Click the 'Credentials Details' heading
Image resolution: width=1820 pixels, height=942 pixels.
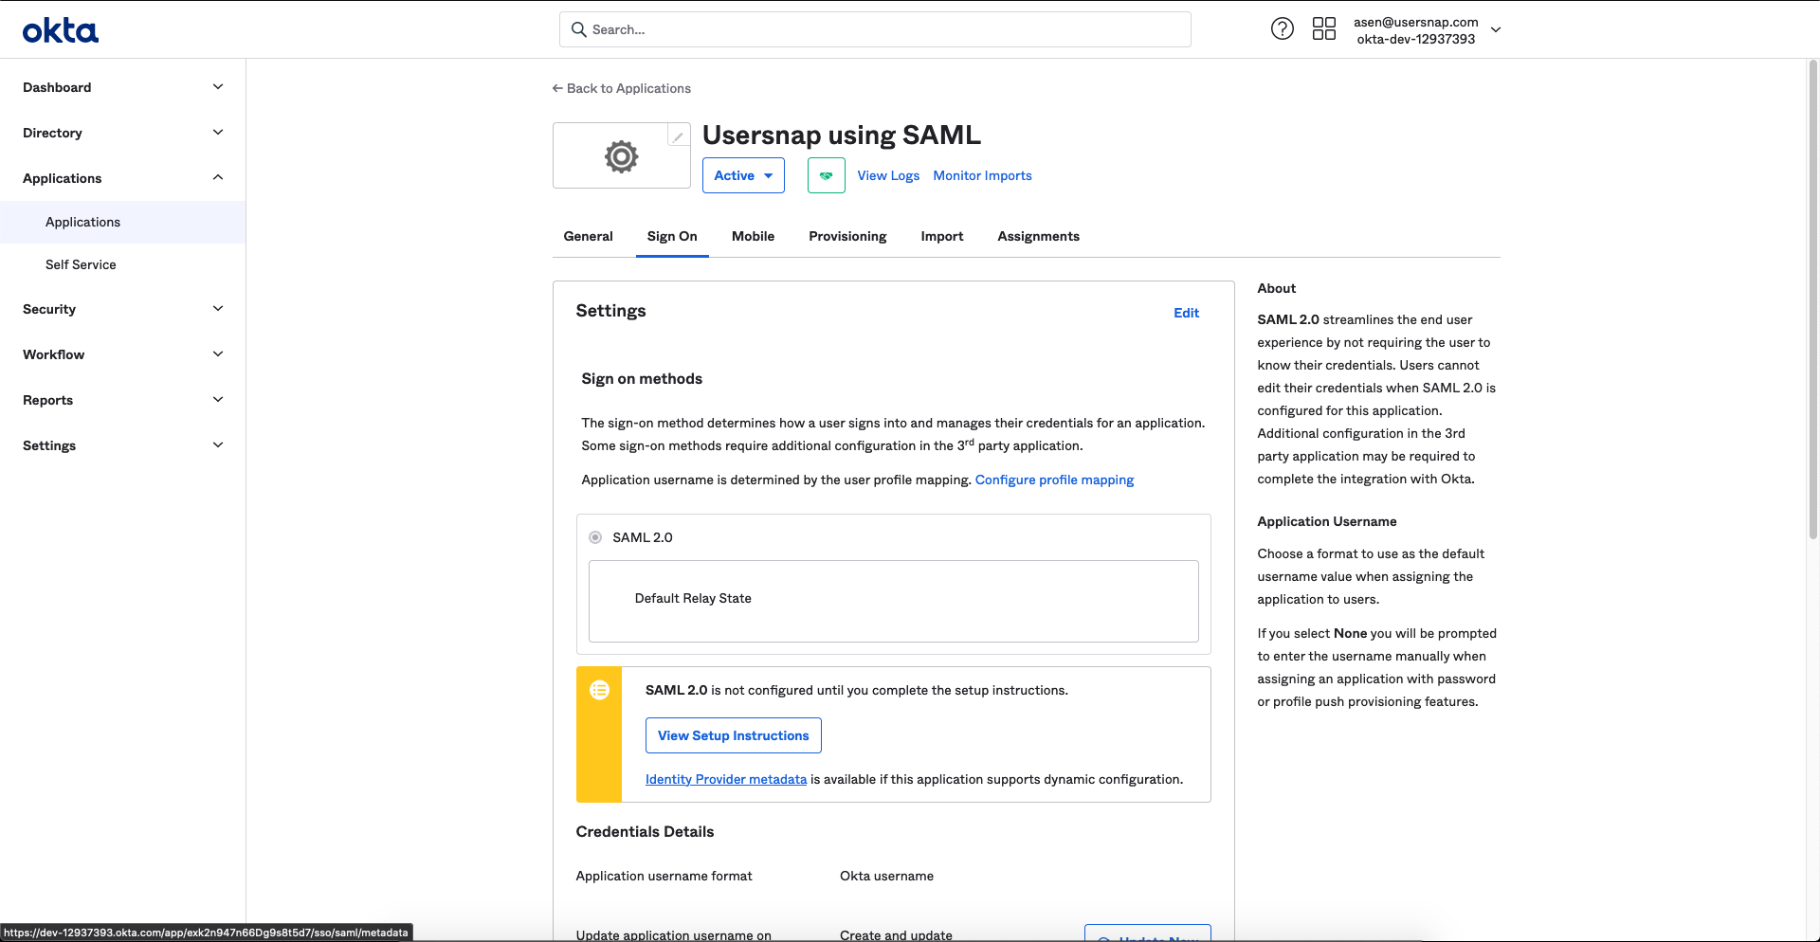645,832
